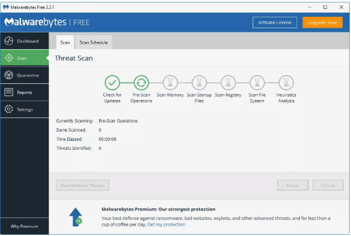Click the Activate License button
The image size is (351, 236).
tap(275, 22)
